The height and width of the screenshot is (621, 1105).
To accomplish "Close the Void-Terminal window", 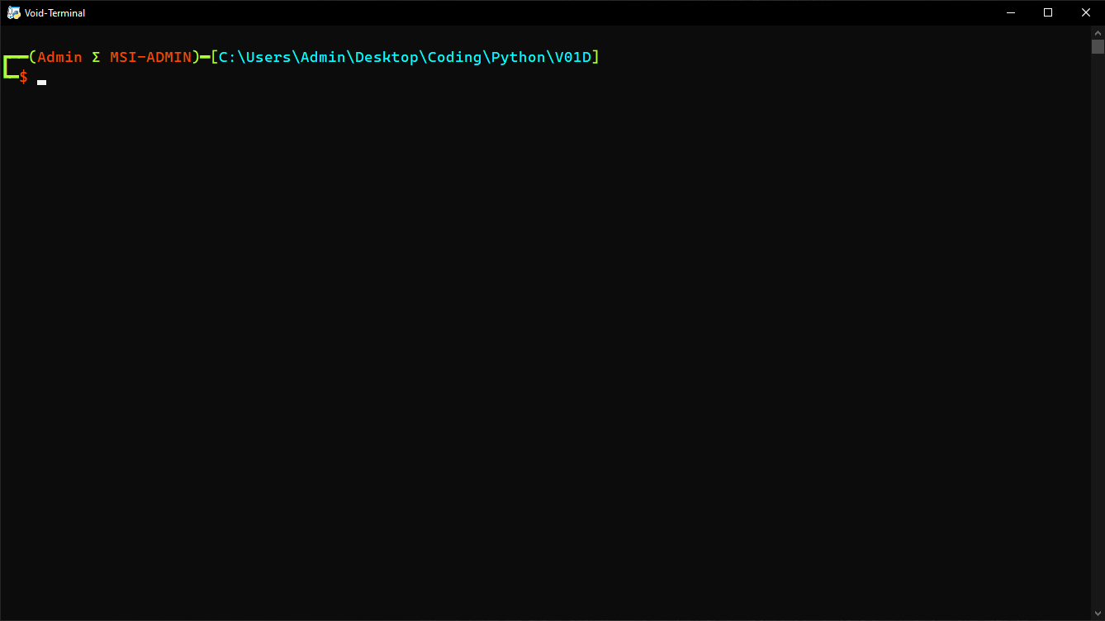I will [1085, 12].
